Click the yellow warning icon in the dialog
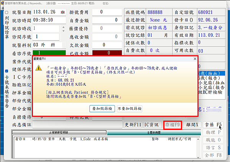This screenshot has height=162, width=230. pos(39,68)
